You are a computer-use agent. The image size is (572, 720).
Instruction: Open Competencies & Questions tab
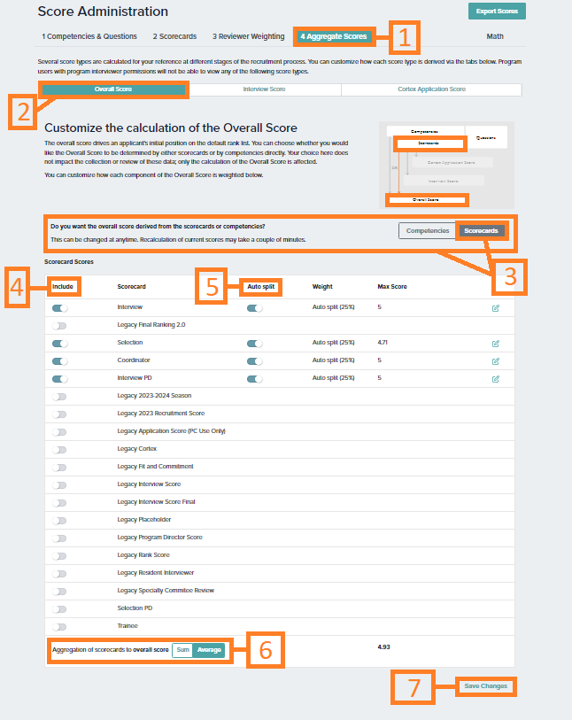pyautogui.click(x=89, y=36)
